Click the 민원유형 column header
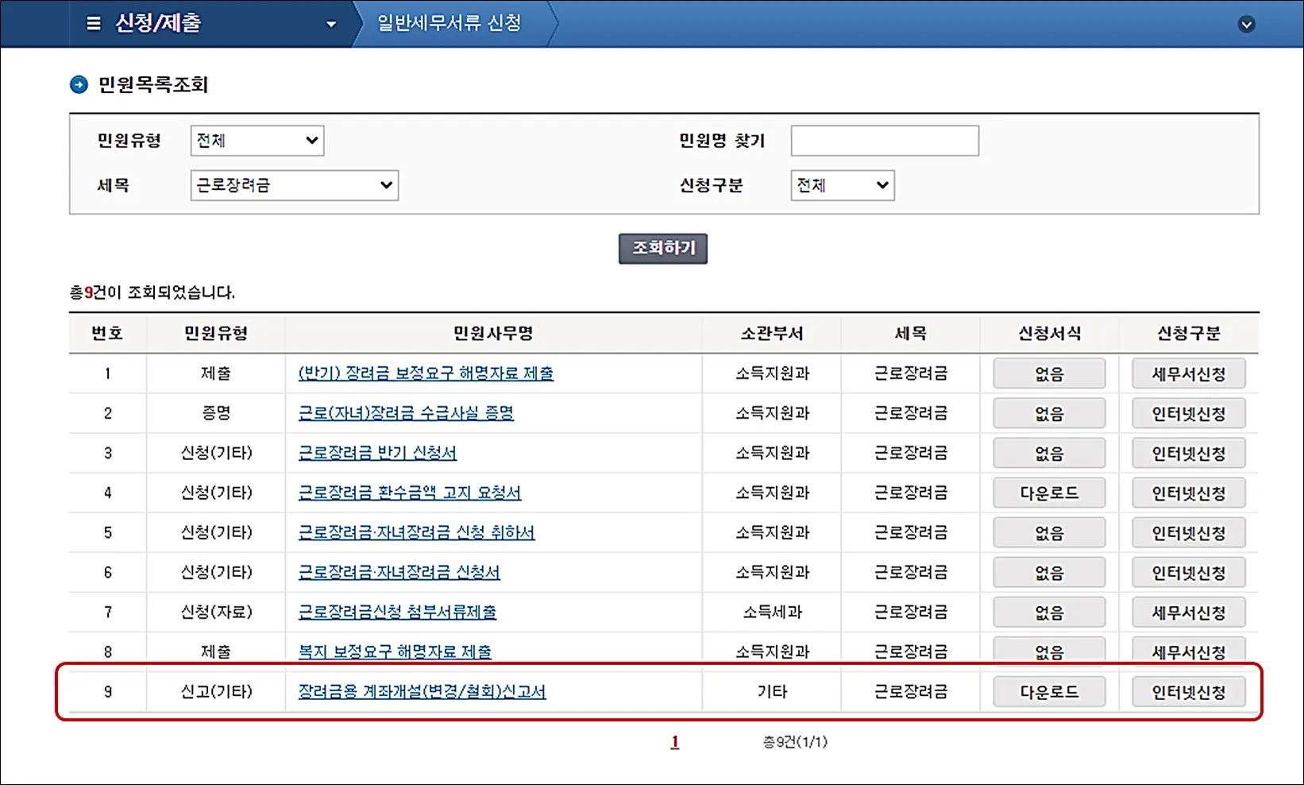Viewport: 1304px width, 785px height. coord(216,334)
